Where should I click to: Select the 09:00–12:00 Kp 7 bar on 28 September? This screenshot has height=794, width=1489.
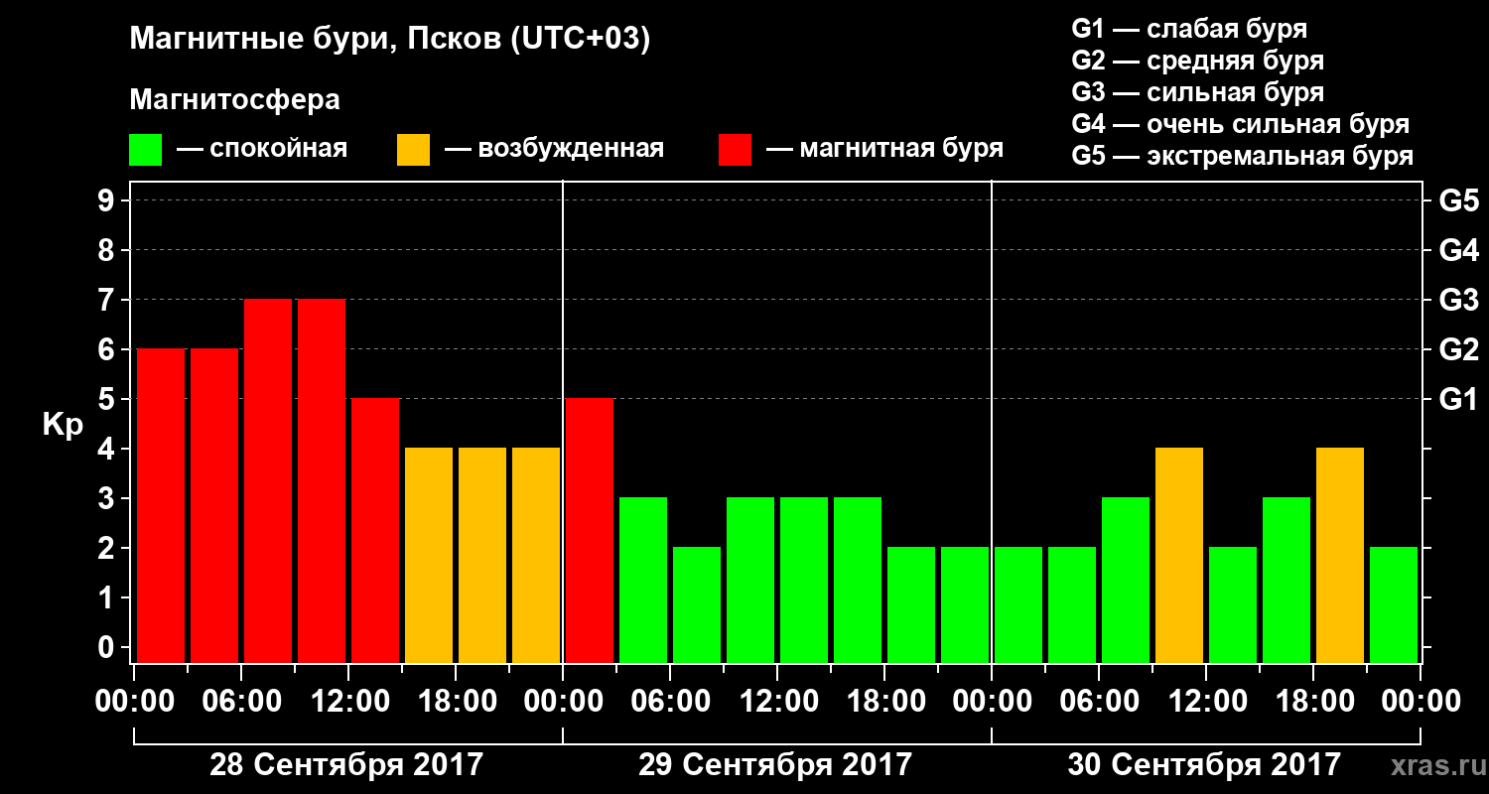(x=322, y=481)
